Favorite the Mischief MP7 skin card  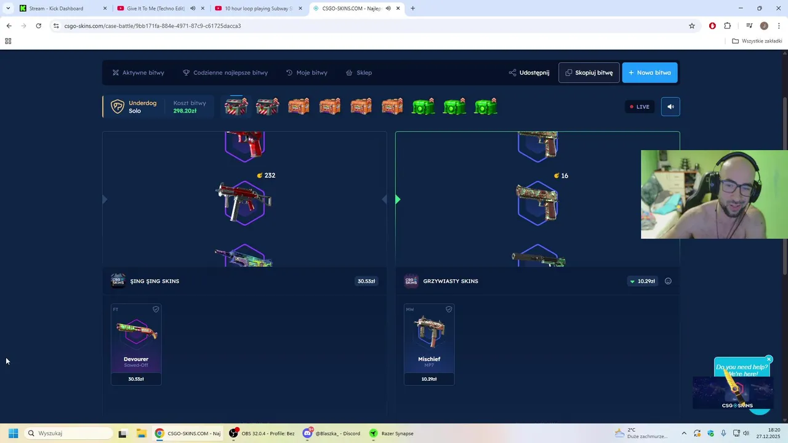pyautogui.click(x=449, y=309)
